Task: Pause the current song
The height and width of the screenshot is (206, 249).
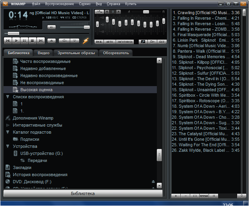Action: 24,41
